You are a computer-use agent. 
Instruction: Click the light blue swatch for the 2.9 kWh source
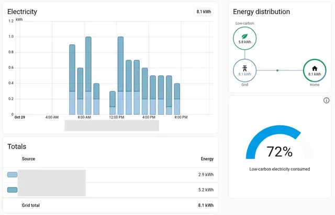pyautogui.click(x=12, y=175)
